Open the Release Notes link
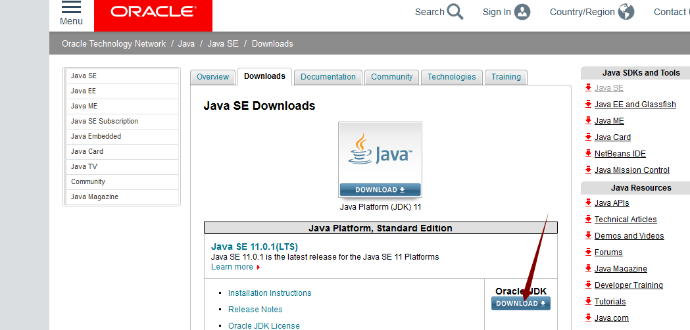The height and width of the screenshot is (330, 690). [x=255, y=310]
